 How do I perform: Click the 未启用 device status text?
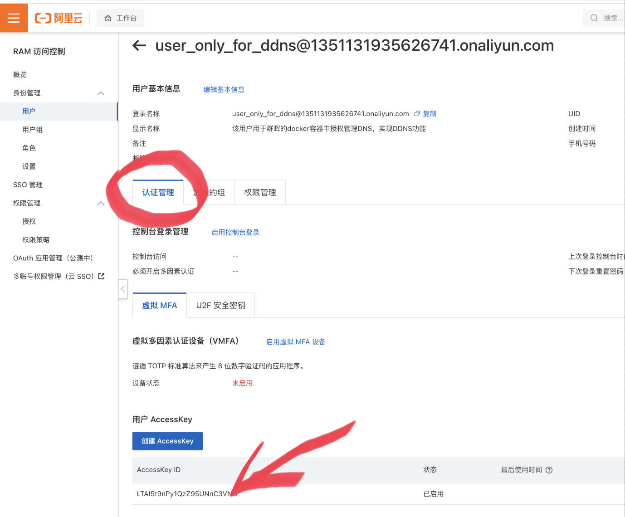pos(243,383)
